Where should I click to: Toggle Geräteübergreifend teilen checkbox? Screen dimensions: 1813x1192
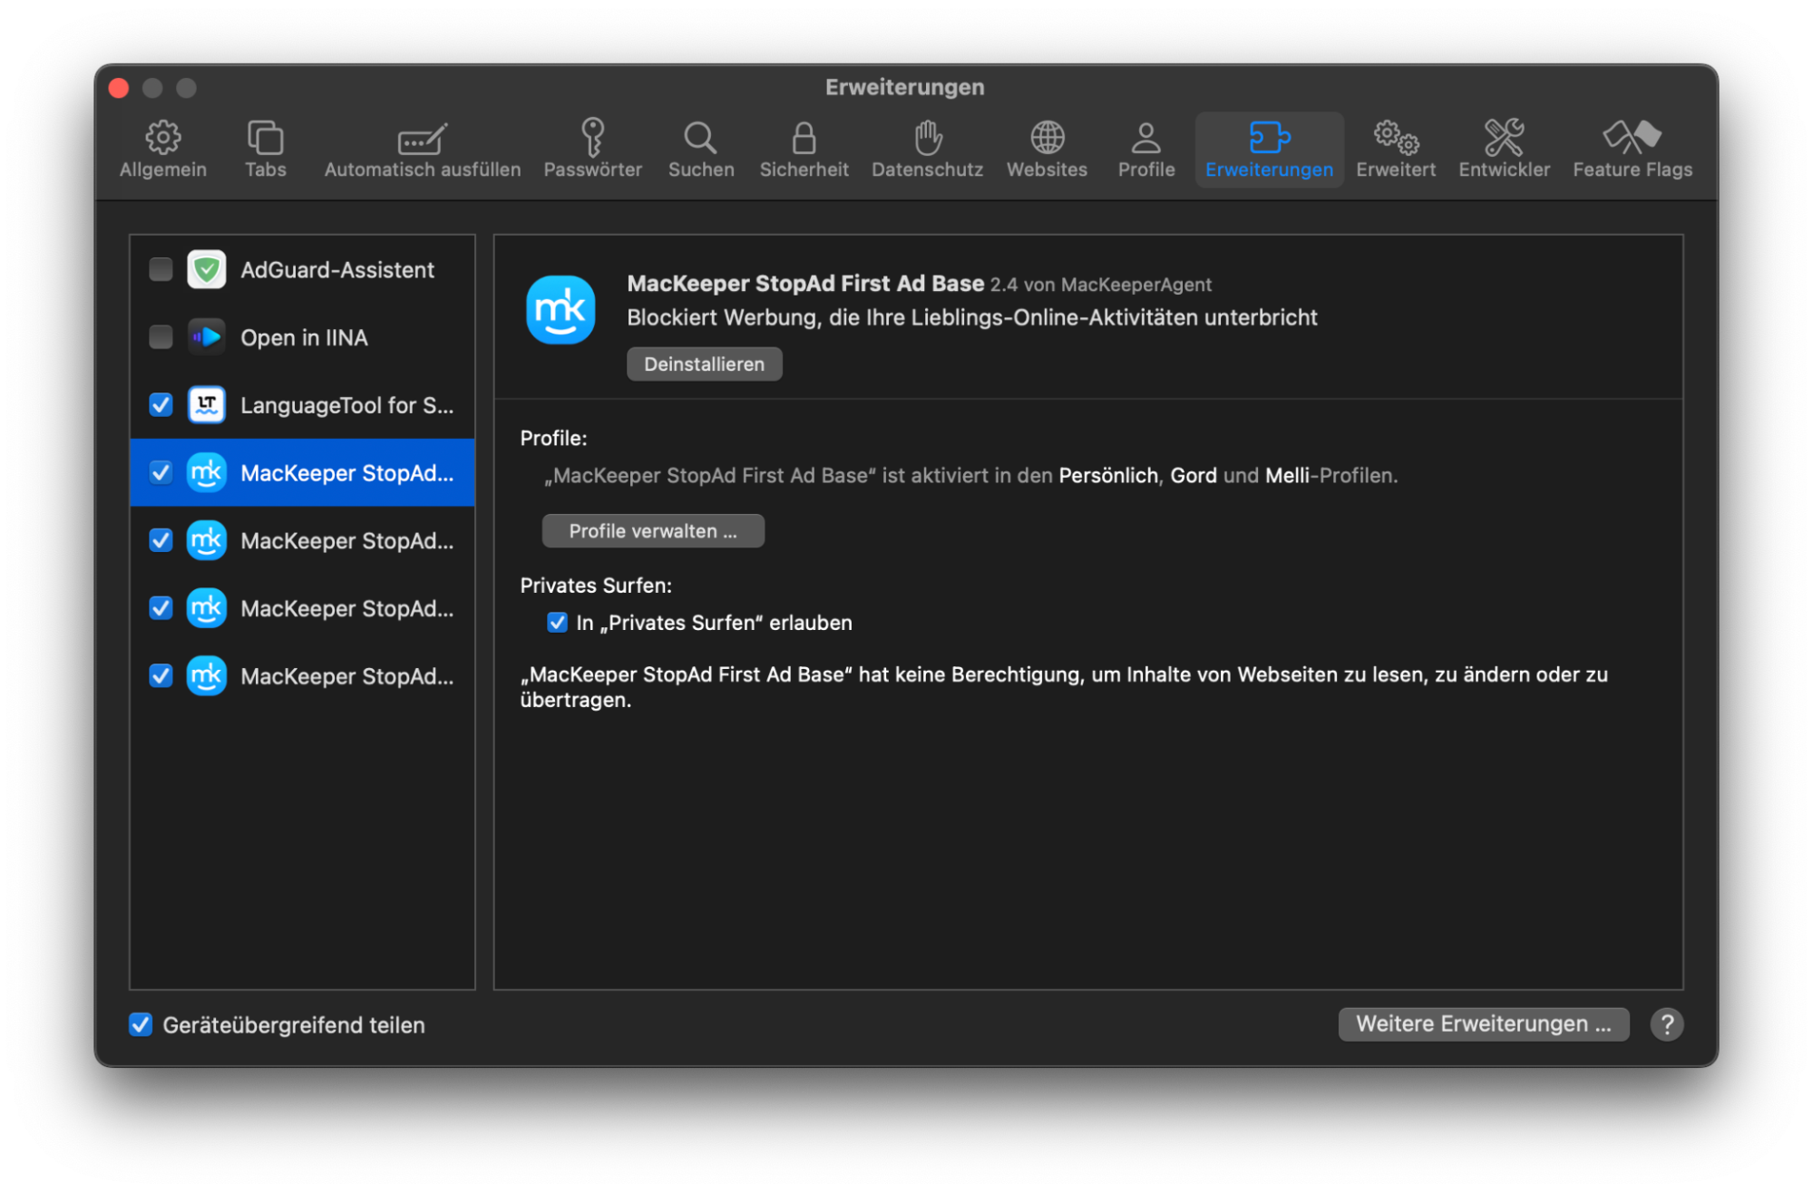[x=141, y=1024]
